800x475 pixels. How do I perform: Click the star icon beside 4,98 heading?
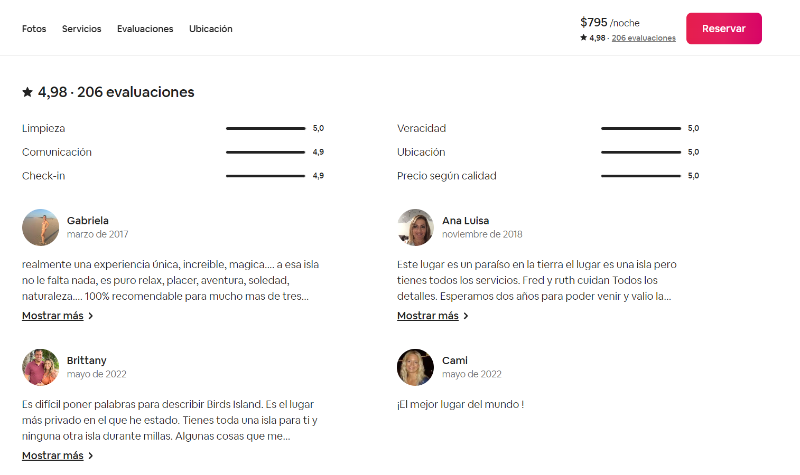pyautogui.click(x=27, y=92)
